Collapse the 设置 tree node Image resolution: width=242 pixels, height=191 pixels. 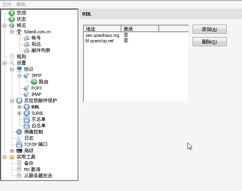pos(4,63)
